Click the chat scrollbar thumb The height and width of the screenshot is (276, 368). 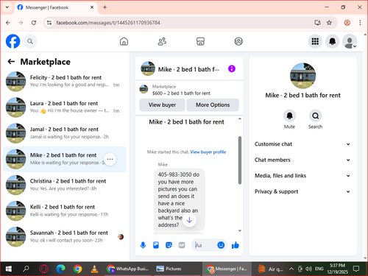[240, 160]
